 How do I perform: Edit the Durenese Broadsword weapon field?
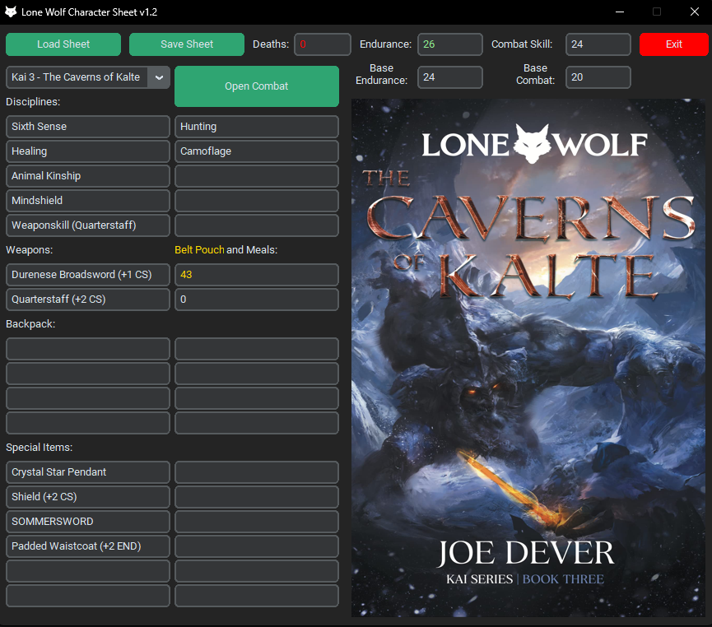(x=88, y=275)
